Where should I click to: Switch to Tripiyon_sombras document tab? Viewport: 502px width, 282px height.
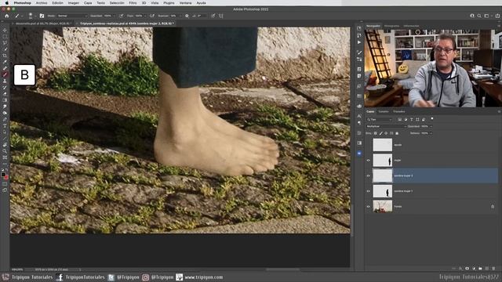pyautogui.click(x=127, y=23)
